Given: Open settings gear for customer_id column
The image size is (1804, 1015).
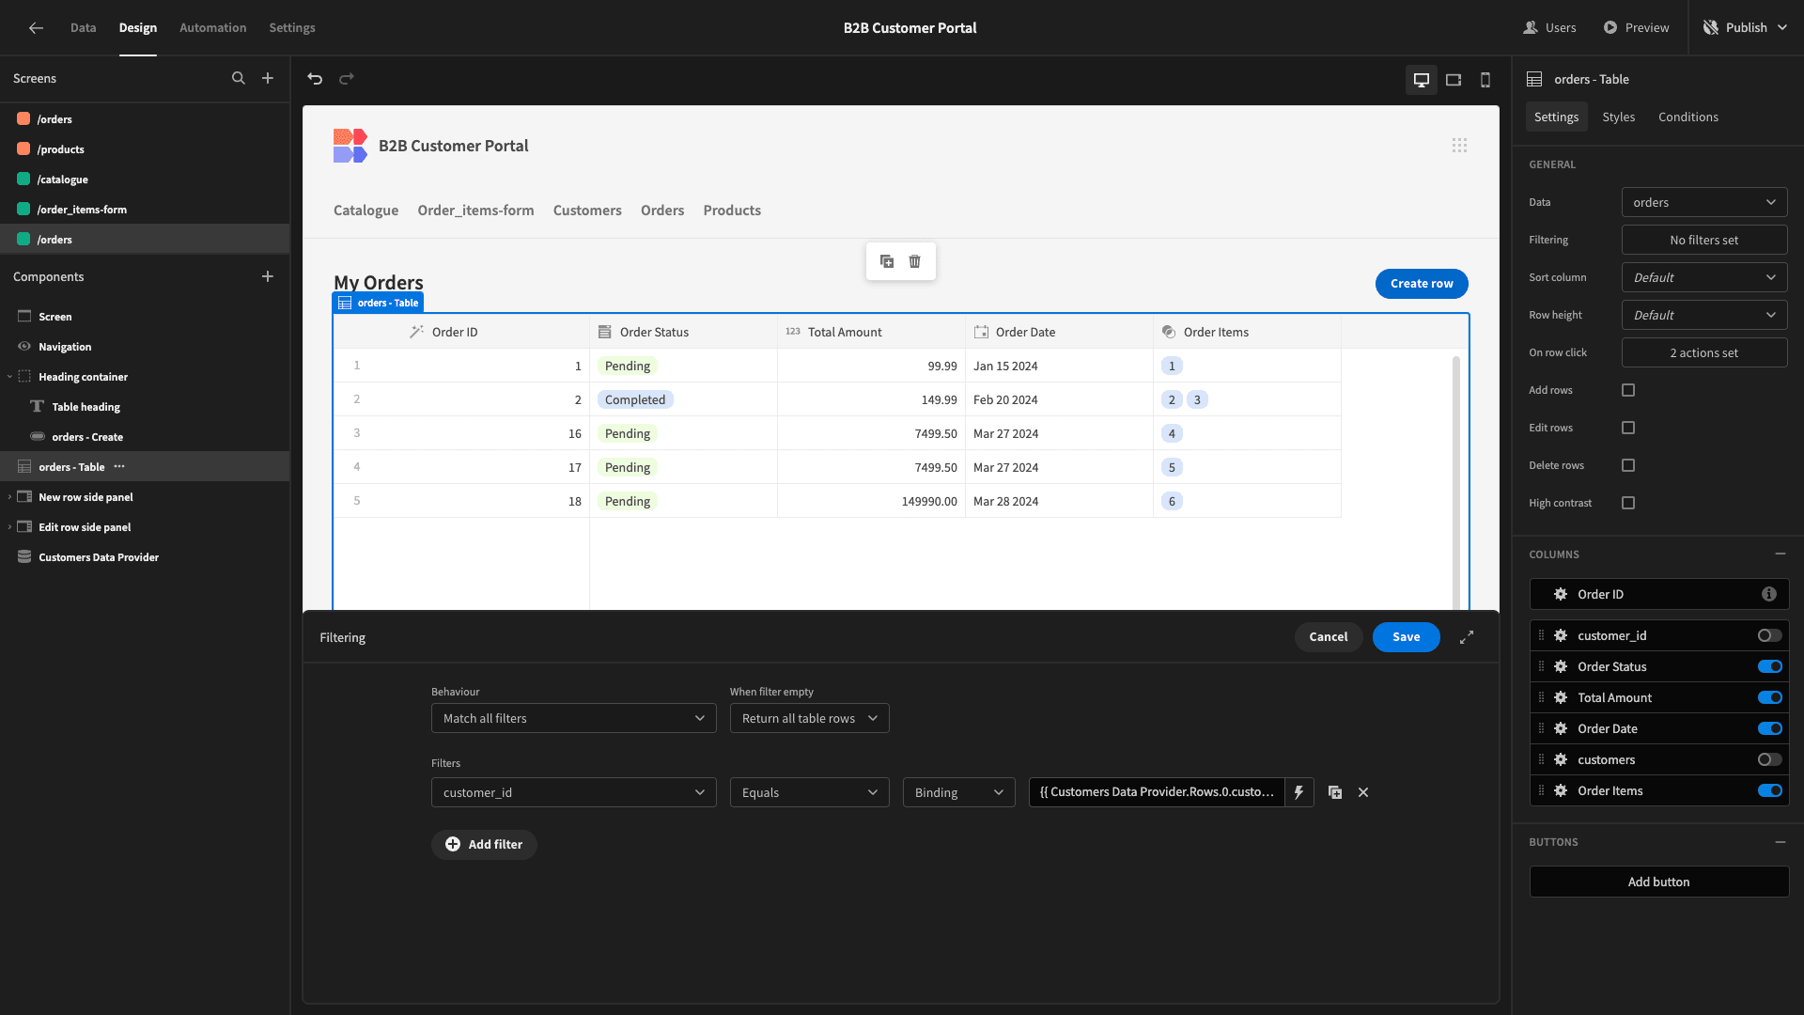Looking at the screenshot, I should point(1561,636).
